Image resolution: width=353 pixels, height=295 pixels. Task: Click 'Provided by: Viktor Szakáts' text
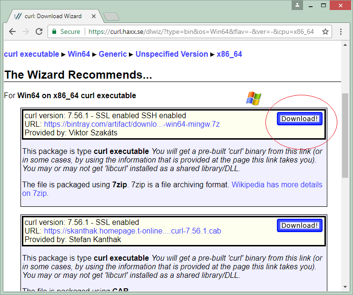[x=71, y=132]
